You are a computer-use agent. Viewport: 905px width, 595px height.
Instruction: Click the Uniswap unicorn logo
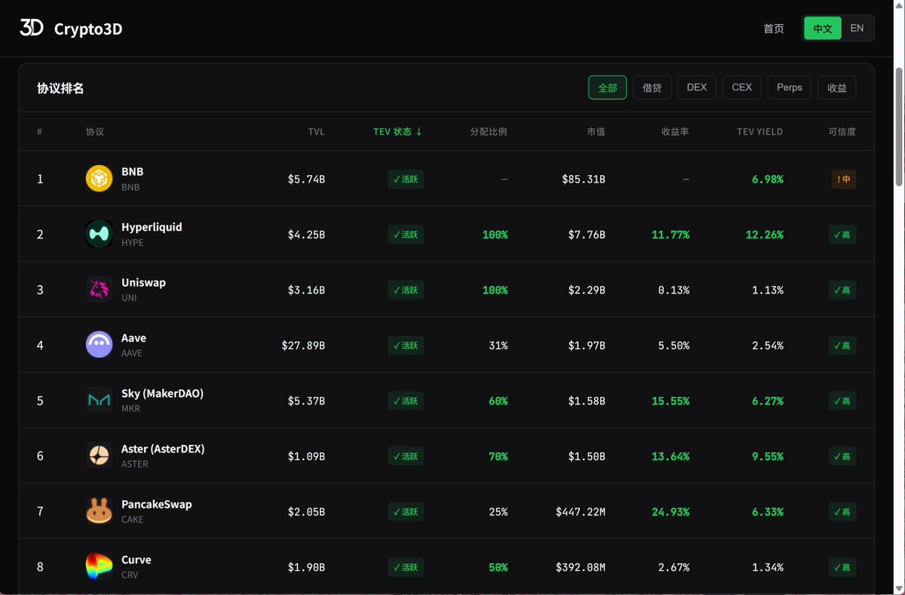point(99,290)
